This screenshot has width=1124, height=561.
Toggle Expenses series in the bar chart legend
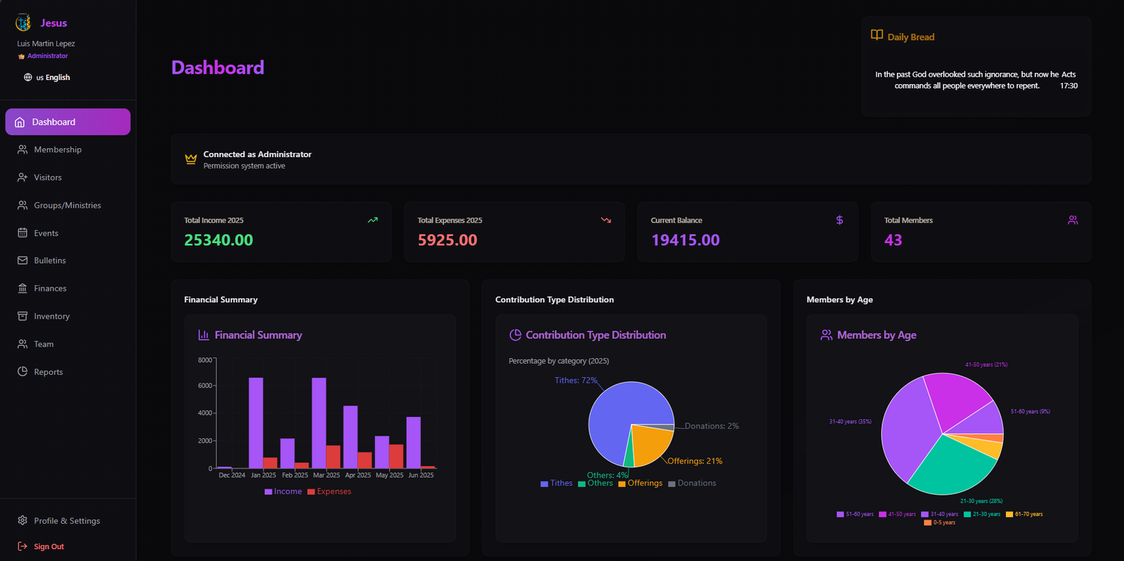point(329,491)
